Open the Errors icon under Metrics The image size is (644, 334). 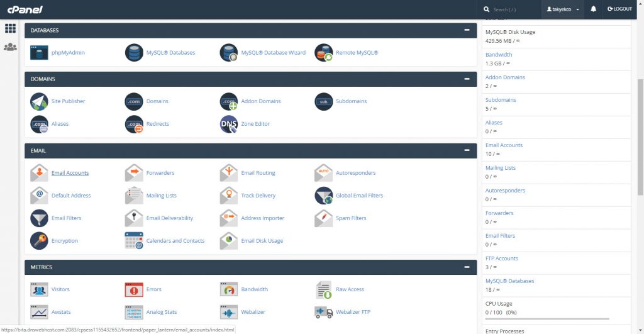(134, 289)
